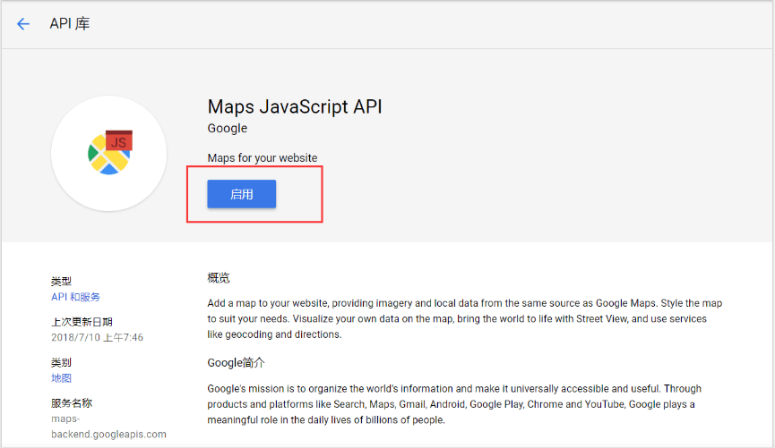Click the red JS badge on logo
Image resolution: width=775 pixels, height=448 pixels.
pyautogui.click(x=118, y=140)
